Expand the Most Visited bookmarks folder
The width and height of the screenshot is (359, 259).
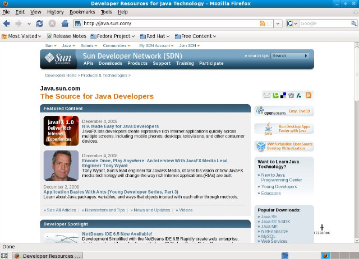click(x=21, y=36)
